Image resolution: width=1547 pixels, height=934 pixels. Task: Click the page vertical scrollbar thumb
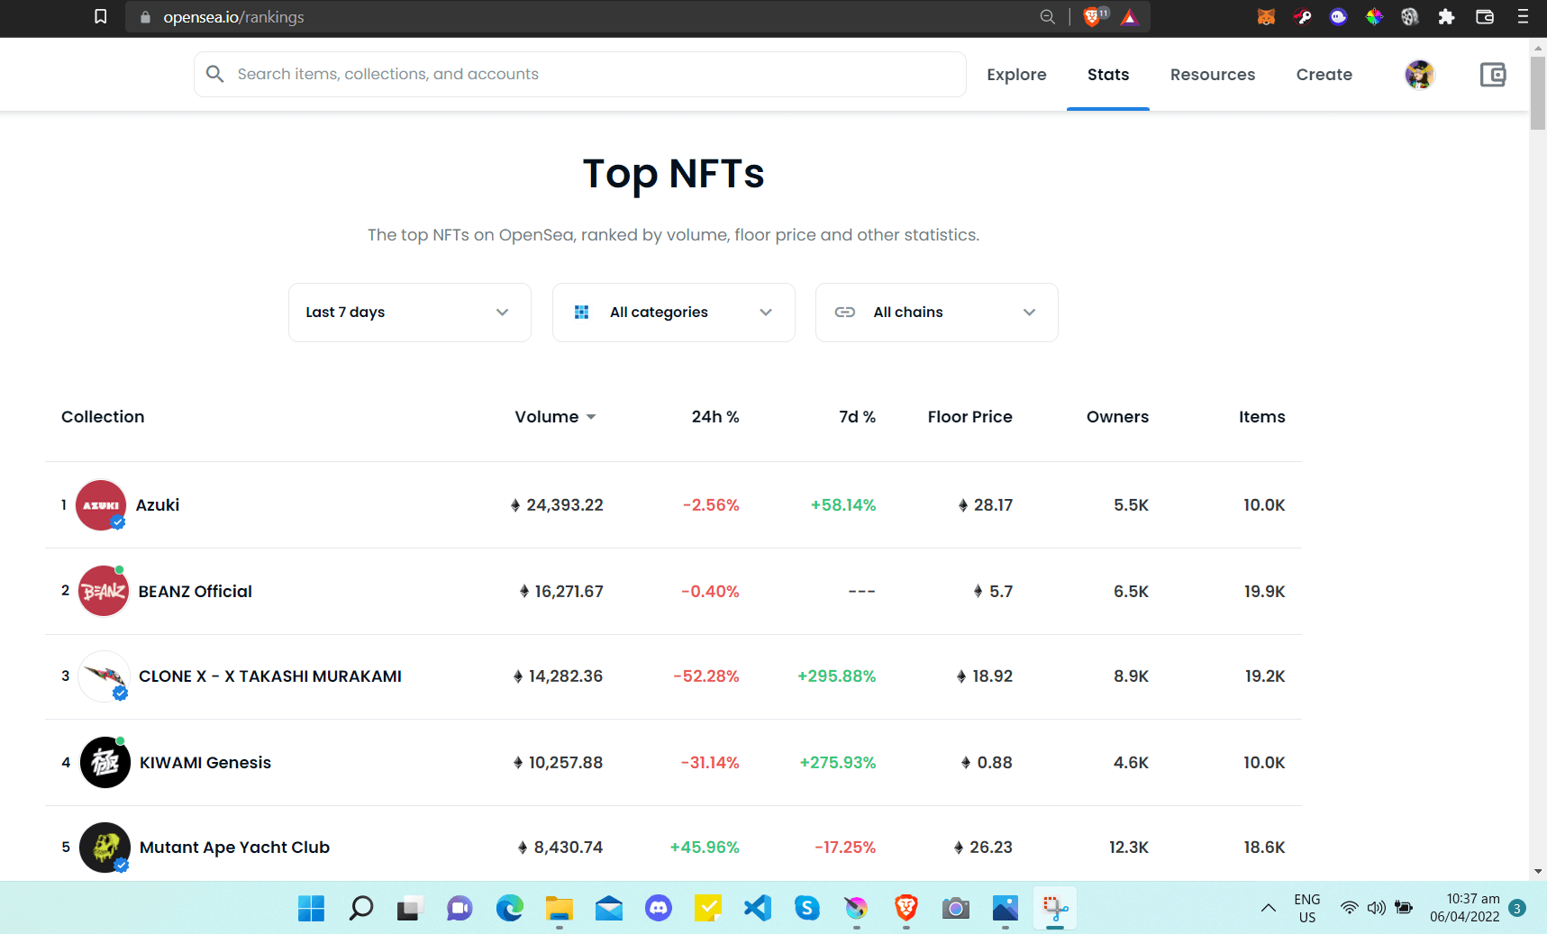[1538, 94]
